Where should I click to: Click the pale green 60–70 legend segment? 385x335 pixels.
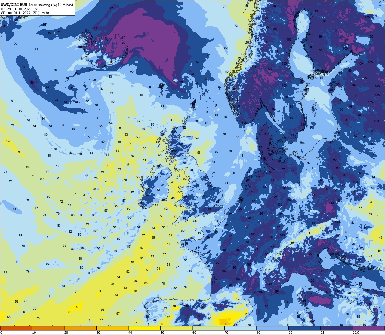(x=208, y=328)
